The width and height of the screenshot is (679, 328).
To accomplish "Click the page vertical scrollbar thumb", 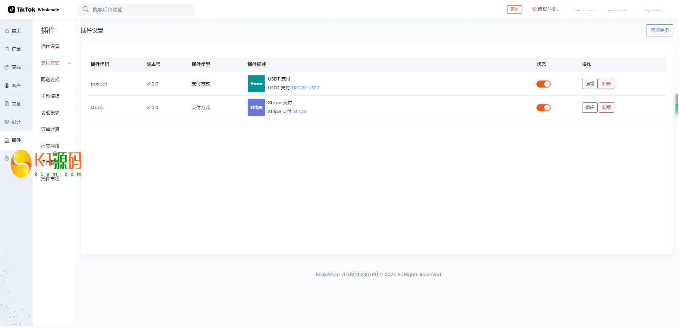I will tap(677, 104).
